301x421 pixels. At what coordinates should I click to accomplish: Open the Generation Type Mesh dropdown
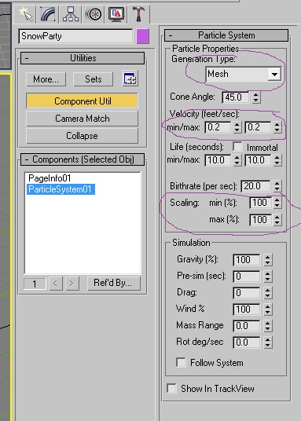pyautogui.click(x=244, y=74)
